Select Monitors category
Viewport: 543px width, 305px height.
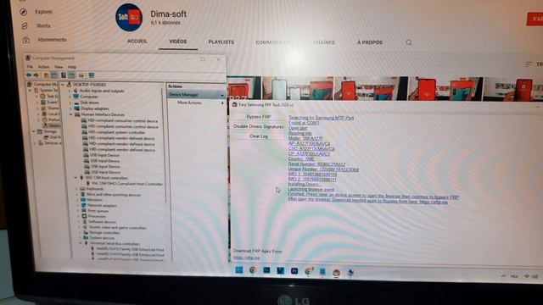click(x=94, y=200)
